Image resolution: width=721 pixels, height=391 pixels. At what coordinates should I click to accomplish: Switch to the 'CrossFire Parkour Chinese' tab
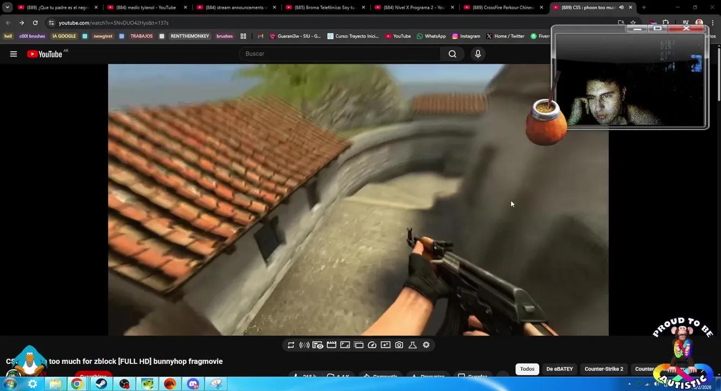[x=502, y=8]
